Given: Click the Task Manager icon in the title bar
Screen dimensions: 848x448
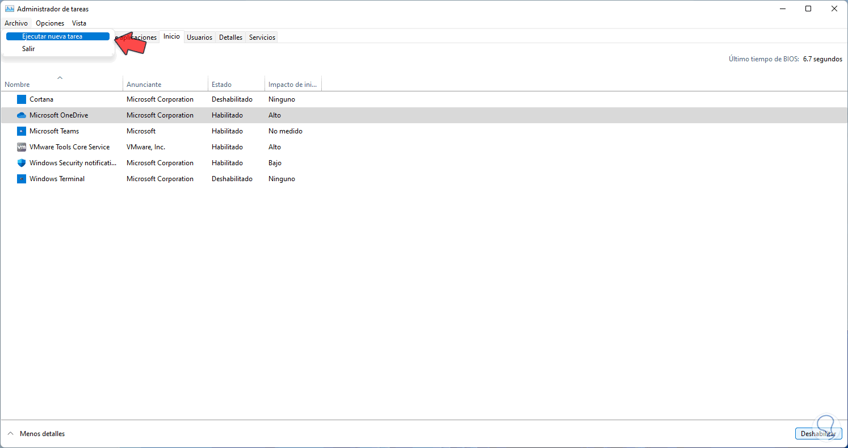Looking at the screenshot, I should (x=9, y=9).
